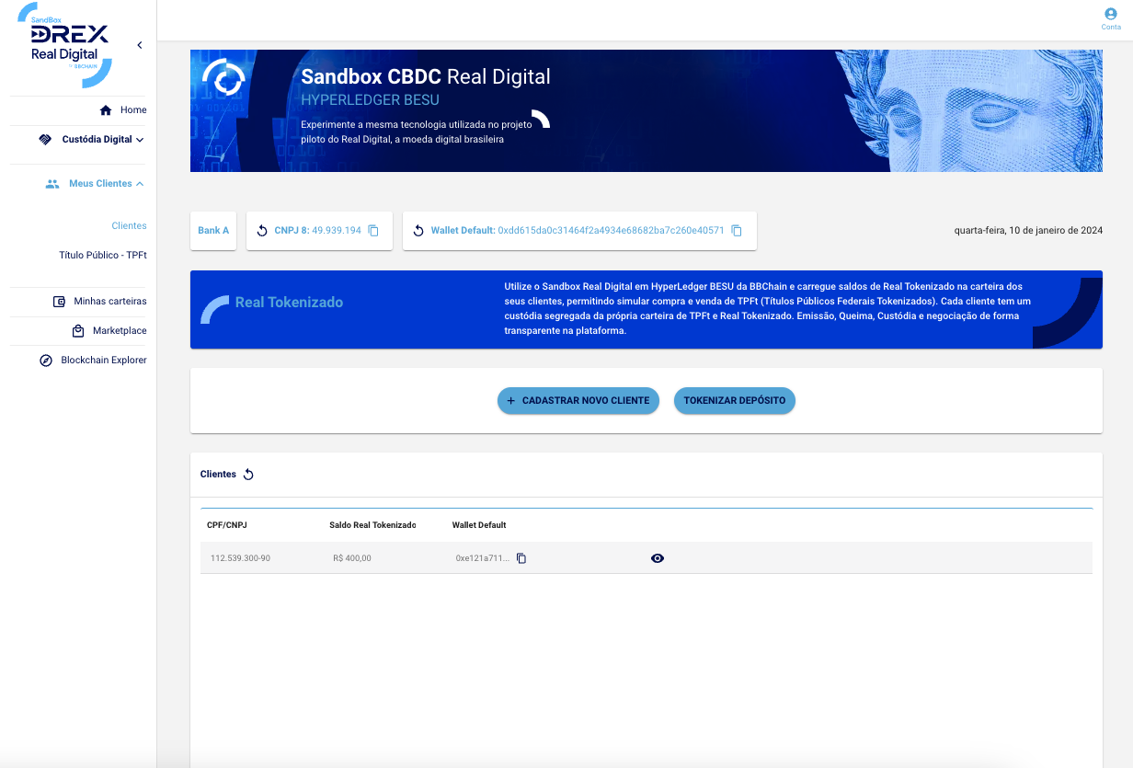Refresh the Wallet Default value
This screenshot has height=768, width=1133.
[x=418, y=231]
